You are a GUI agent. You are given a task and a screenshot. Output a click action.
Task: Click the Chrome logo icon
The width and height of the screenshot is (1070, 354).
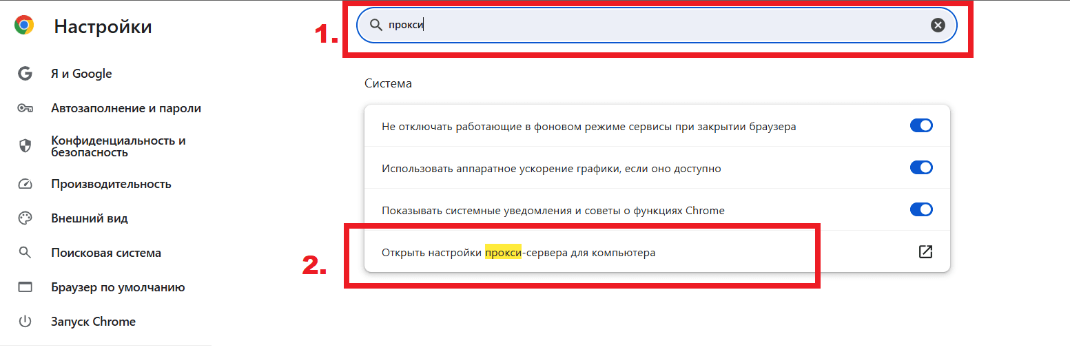tap(25, 25)
